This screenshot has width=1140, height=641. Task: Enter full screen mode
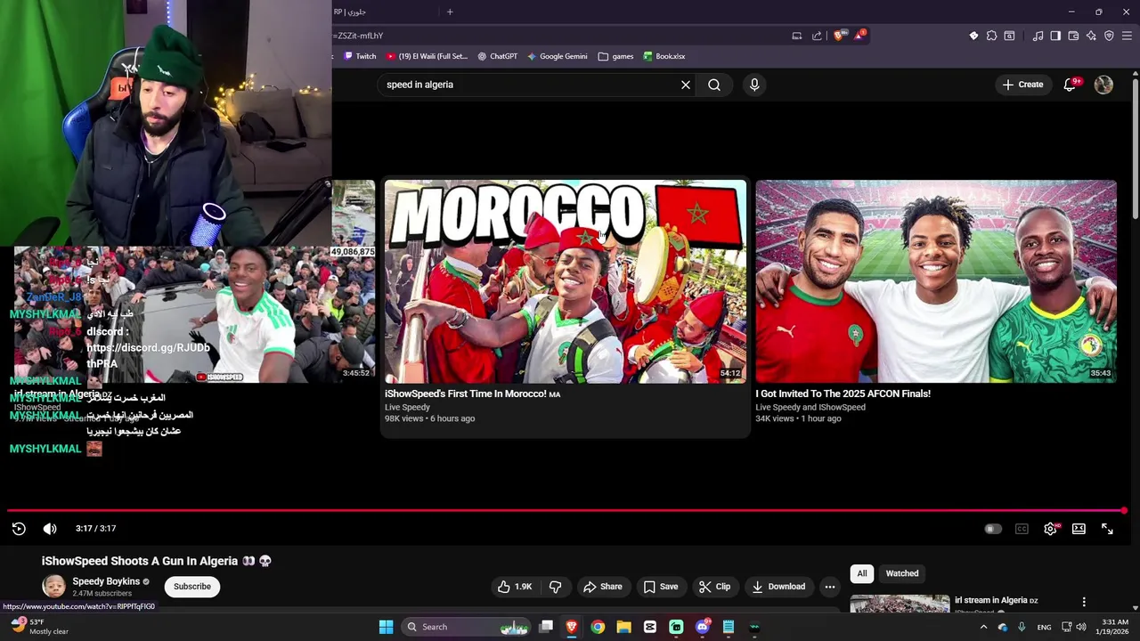pyautogui.click(x=1107, y=529)
